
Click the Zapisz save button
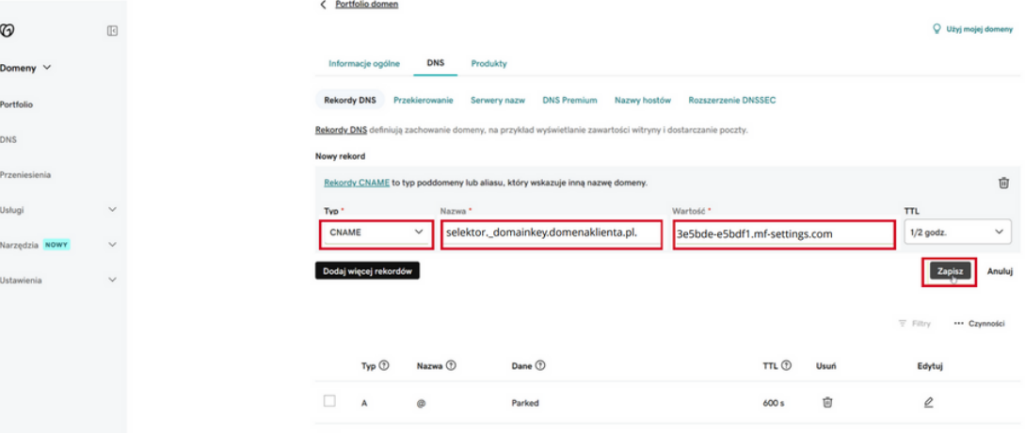tap(949, 271)
